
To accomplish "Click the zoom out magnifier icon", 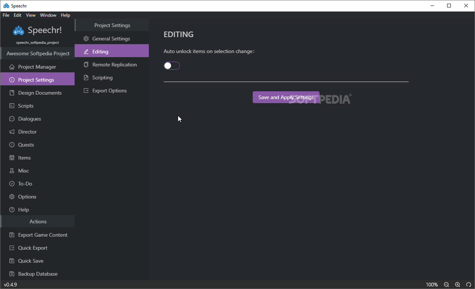I will [446, 285].
